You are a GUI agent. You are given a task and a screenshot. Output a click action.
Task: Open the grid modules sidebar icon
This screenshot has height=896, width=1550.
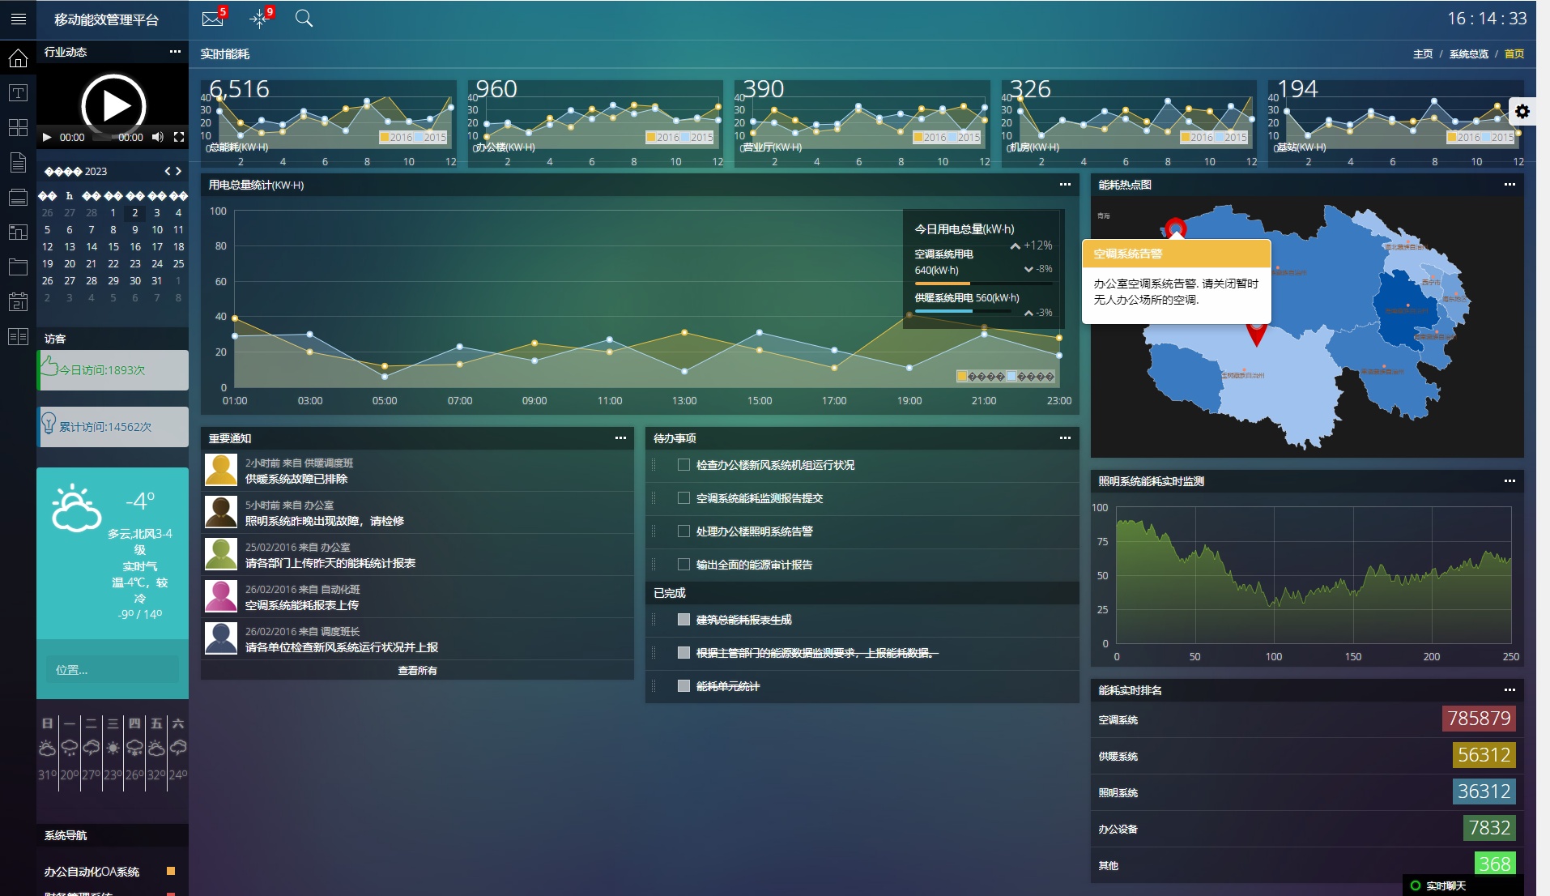click(18, 128)
